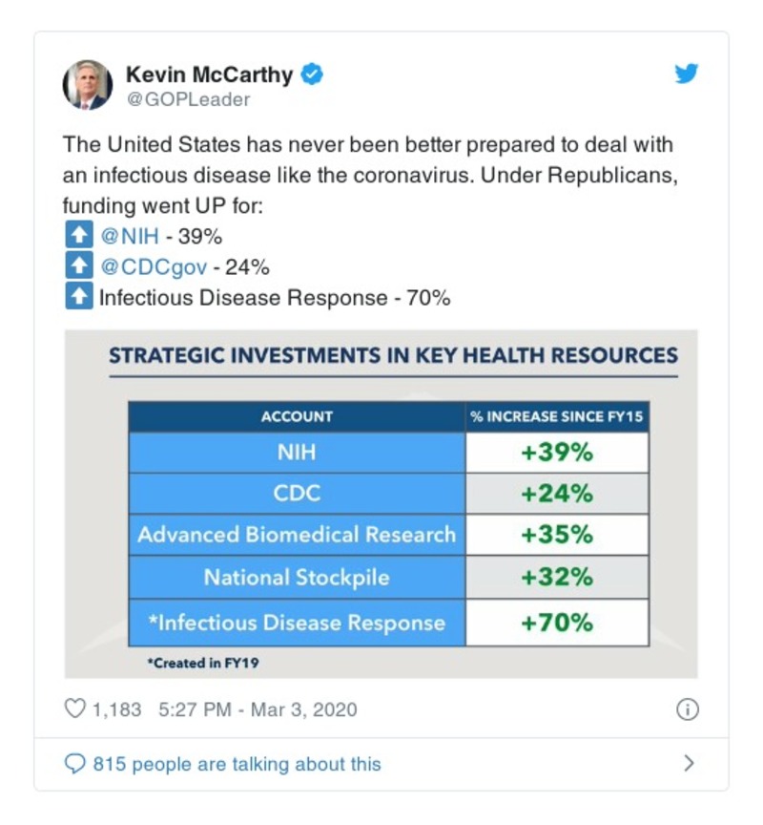
Task: Click the +70% value in the chart
Action: pyautogui.click(x=557, y=623)
